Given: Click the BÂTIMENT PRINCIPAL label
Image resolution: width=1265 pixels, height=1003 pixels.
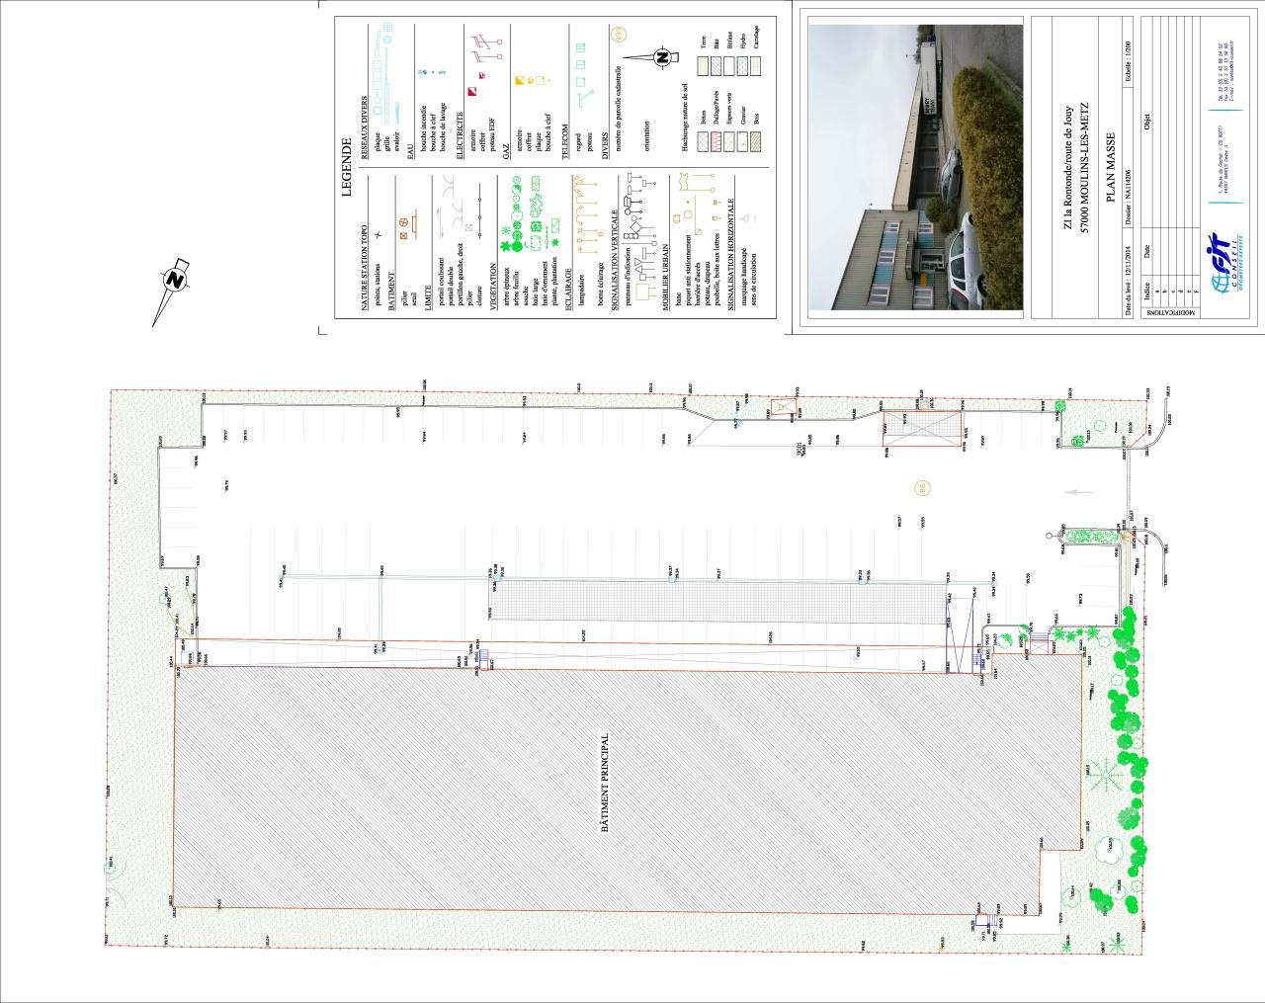Looking at the screenshot, I should [606, 787].
